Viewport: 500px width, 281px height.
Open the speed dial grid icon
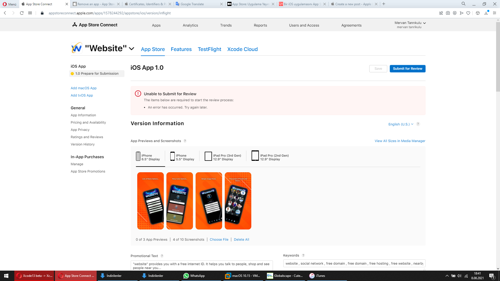[x=30, y=13]
